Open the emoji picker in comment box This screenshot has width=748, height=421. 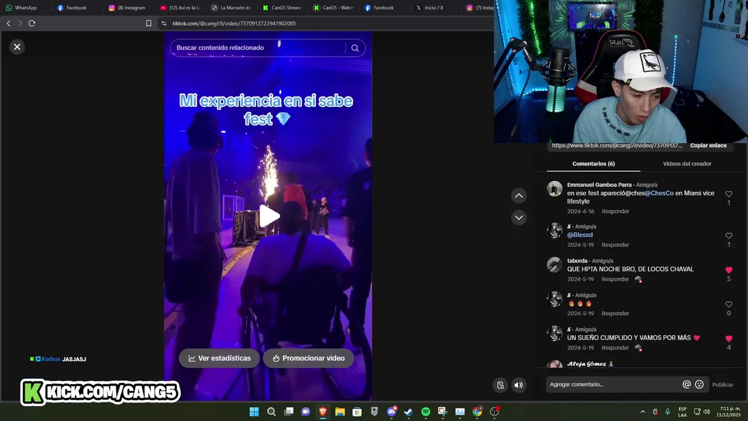point(699,384)
